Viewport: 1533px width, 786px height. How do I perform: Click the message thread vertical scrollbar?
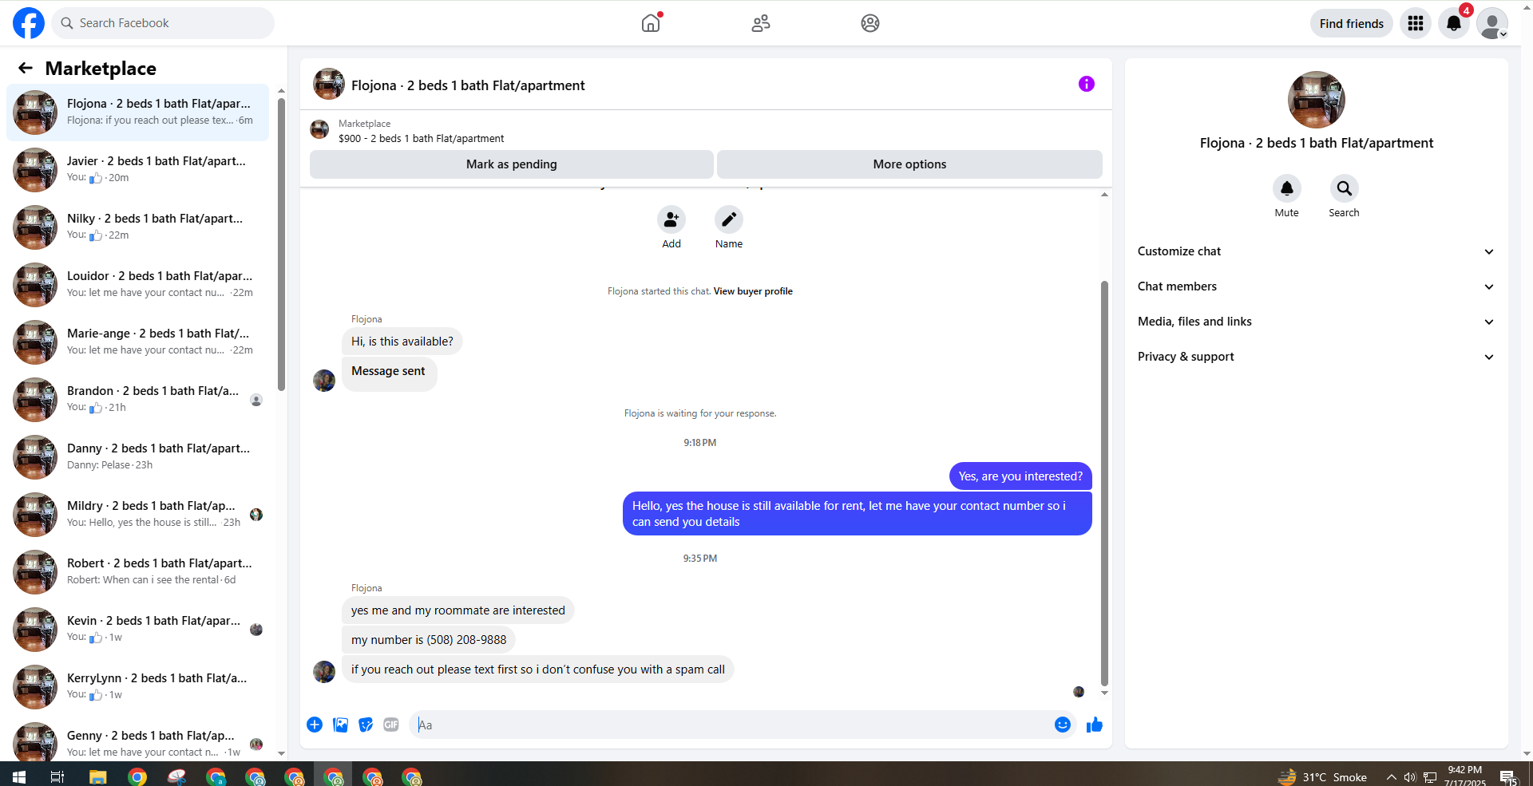pos(1104,483)
